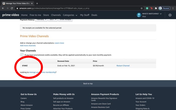Click Sell apps on Amazon link
Viewport: 176px width, 110px height.
[x=62, y=102]
